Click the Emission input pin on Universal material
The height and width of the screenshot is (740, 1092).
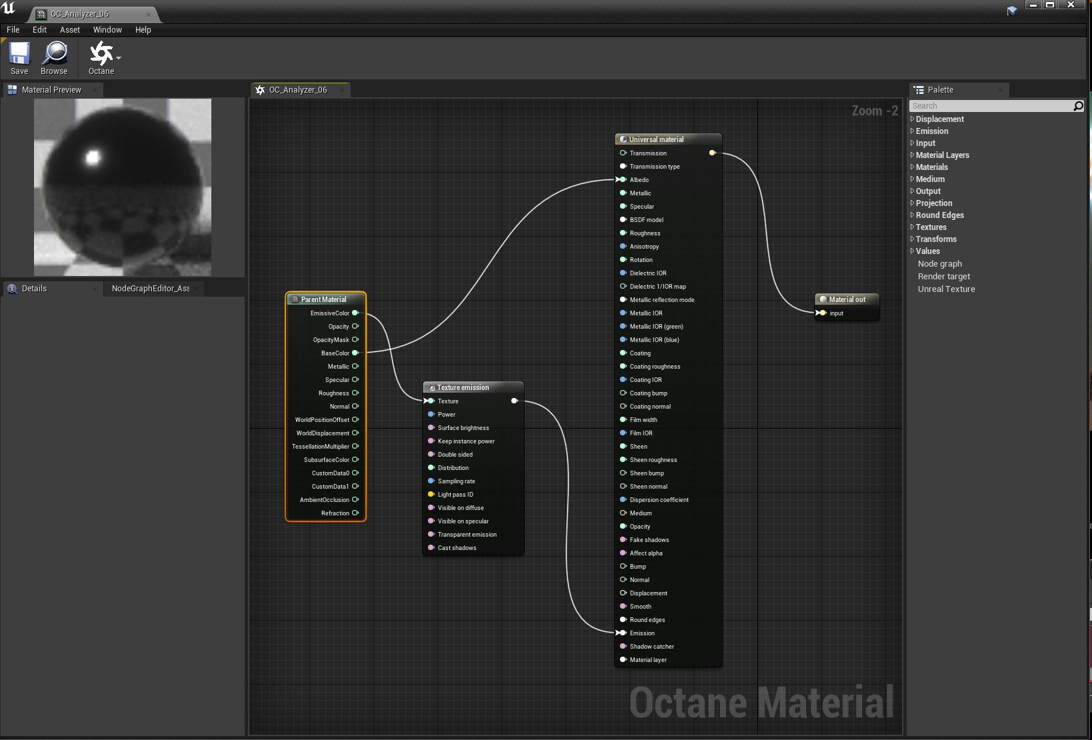click(x=622, y=633)
